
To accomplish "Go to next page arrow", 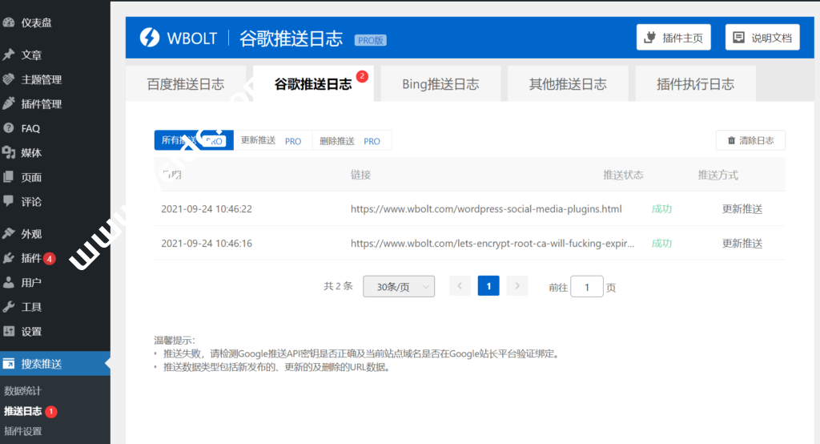I will pyautogui.click(x=517, y=285).
